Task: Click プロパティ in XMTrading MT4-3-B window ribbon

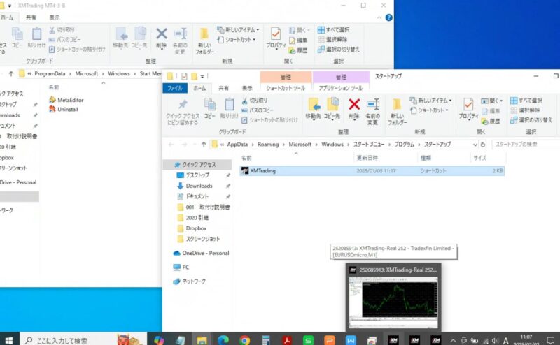Action: 276,38
